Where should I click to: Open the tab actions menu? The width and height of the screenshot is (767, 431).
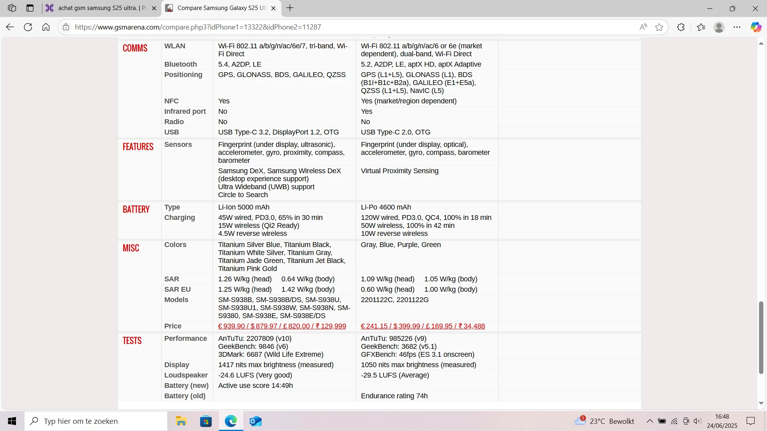(x=30, y=8)
